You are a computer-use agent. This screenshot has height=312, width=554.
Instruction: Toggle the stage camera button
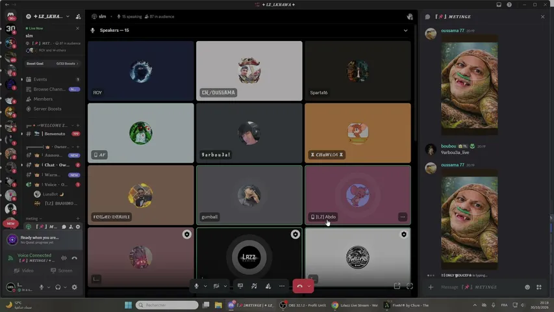(216, 286)
